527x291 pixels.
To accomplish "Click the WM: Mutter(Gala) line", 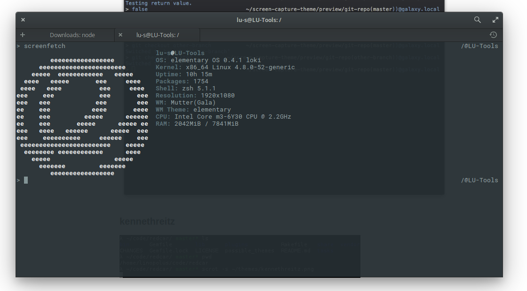I will [185, 103].
